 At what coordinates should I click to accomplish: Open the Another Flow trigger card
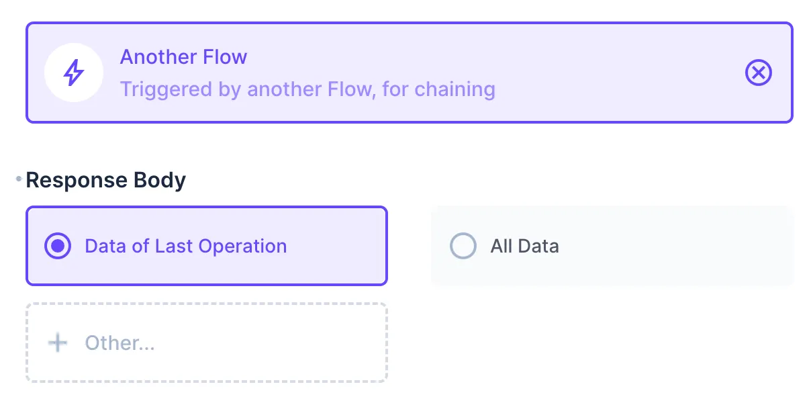point(410,73)
